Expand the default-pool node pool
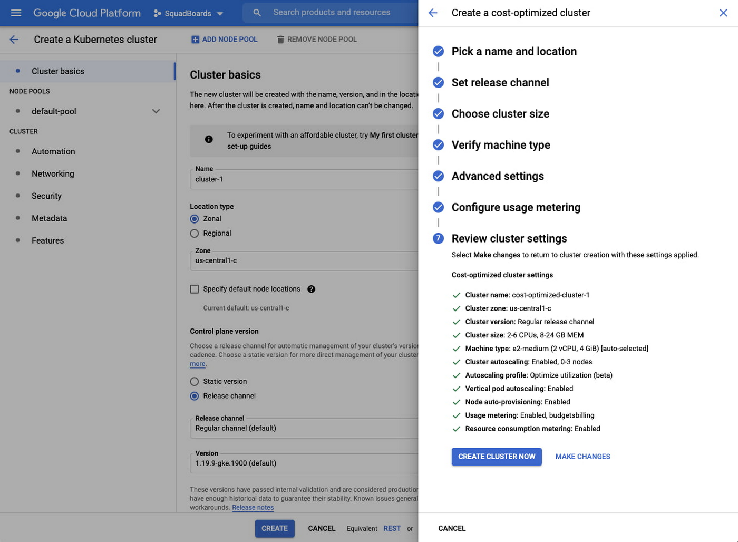 tap(156, 111)
